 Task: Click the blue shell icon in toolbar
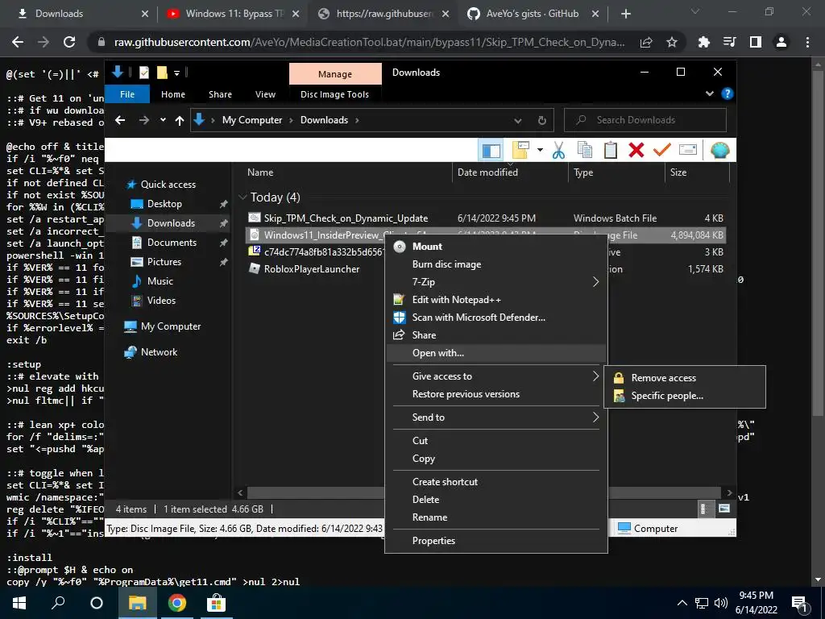pos(719,151)
